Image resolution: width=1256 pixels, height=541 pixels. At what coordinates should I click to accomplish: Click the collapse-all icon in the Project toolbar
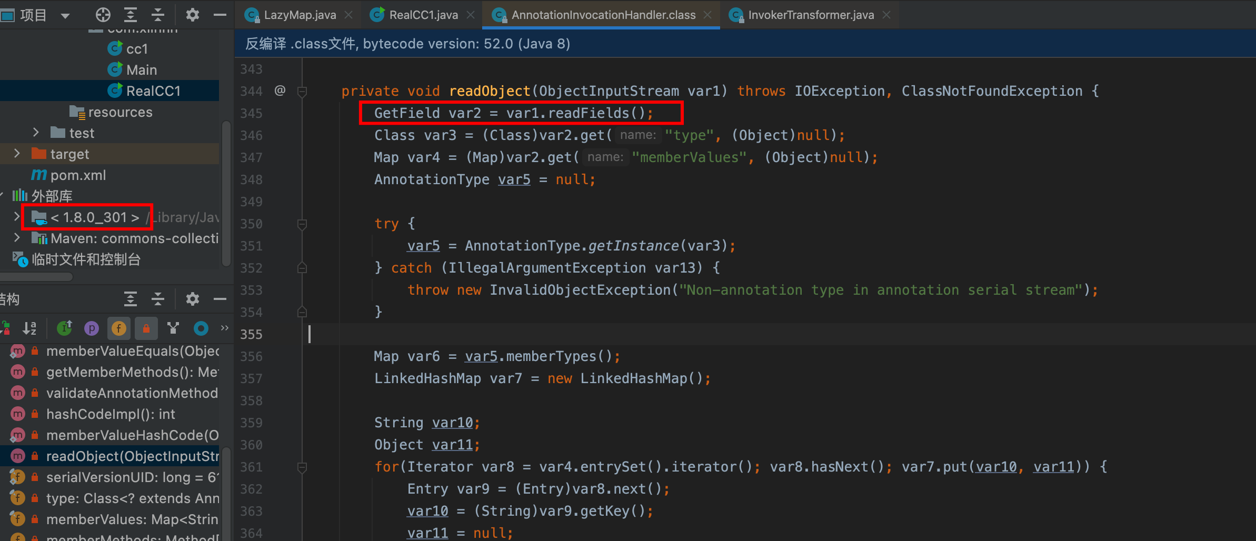(x=157, y=15)
